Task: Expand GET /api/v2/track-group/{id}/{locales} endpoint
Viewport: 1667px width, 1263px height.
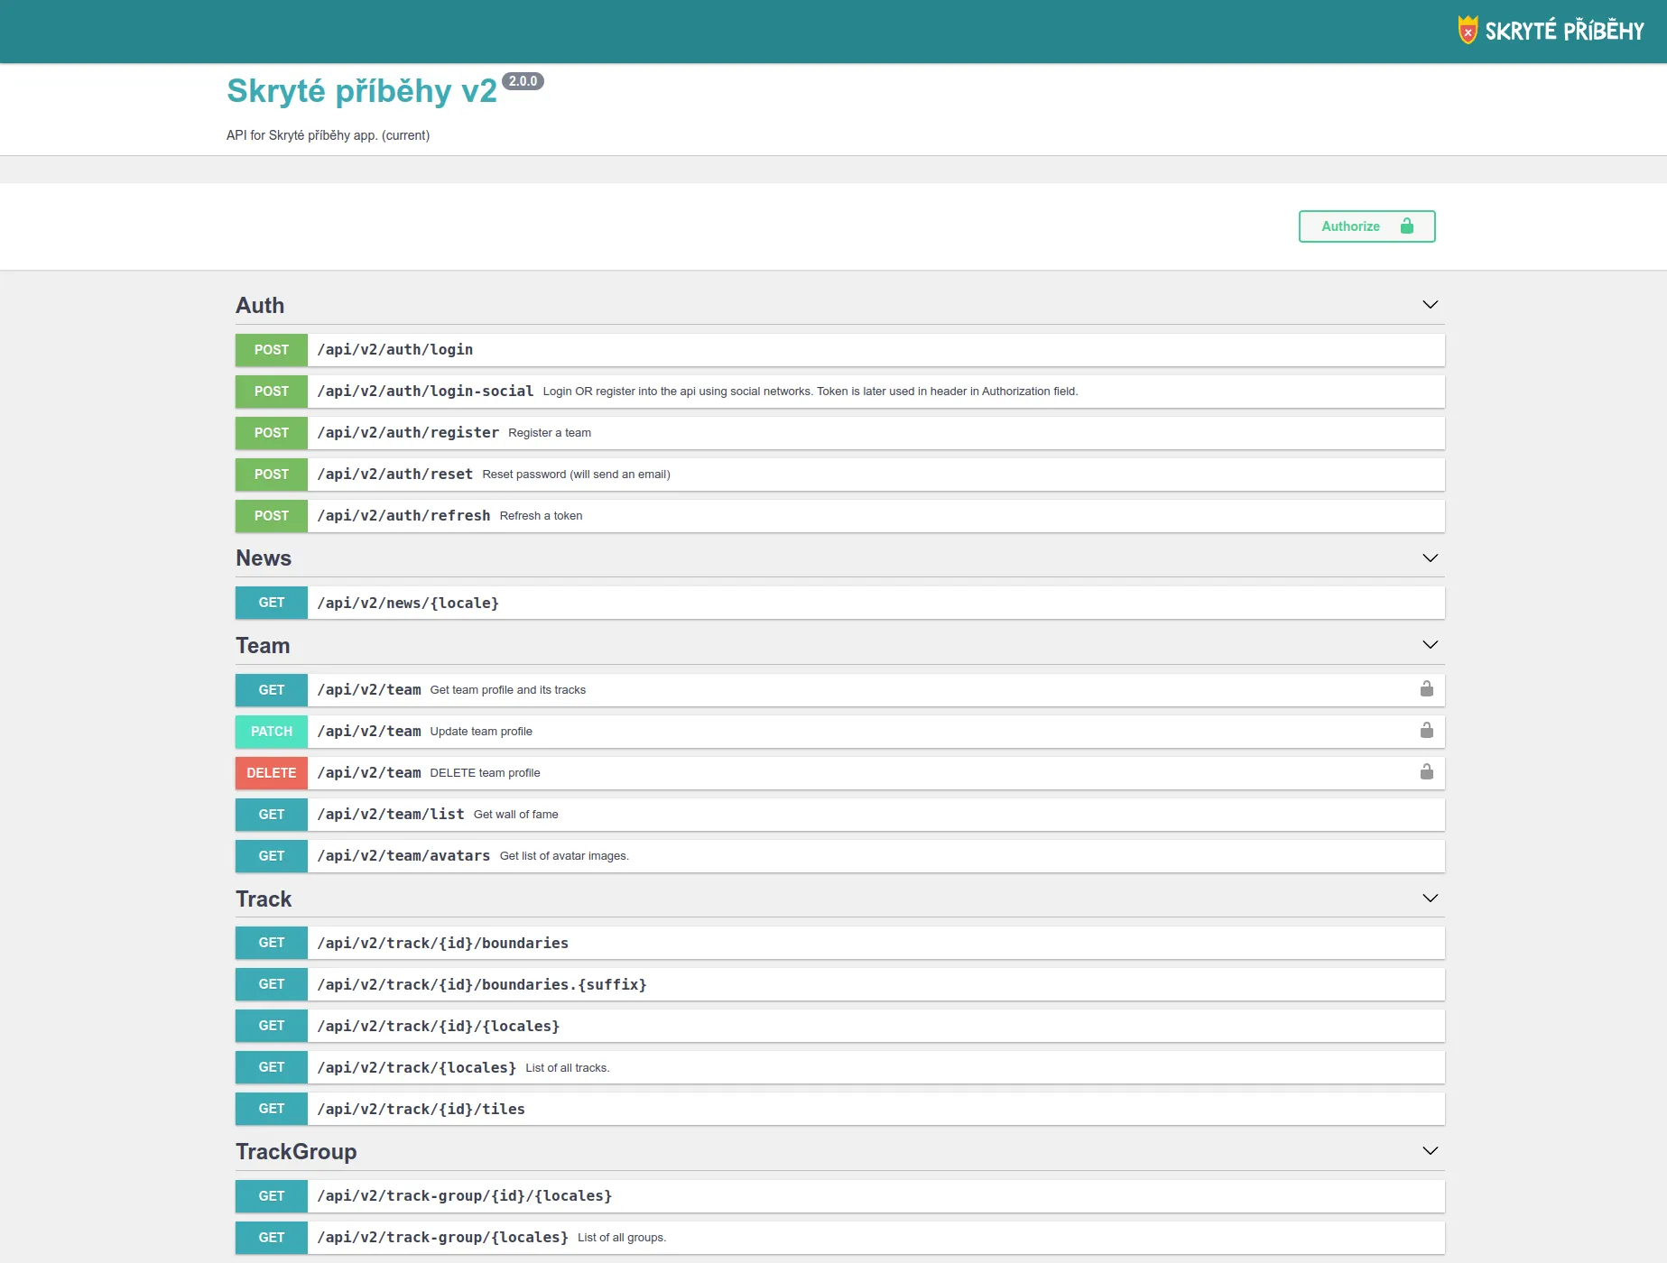Action: (x=840, y=1196)
